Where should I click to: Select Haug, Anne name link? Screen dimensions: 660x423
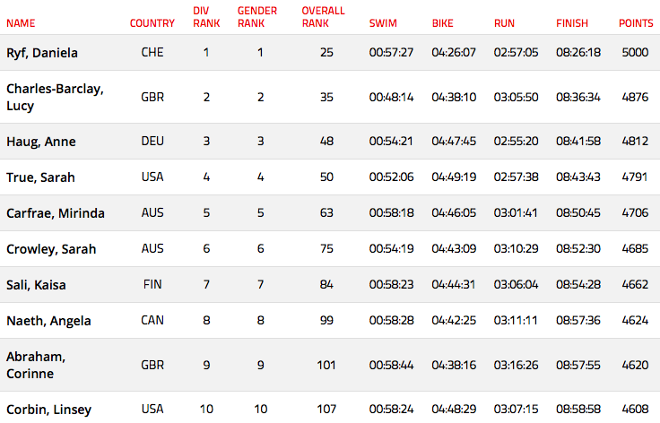click(41, 142)
